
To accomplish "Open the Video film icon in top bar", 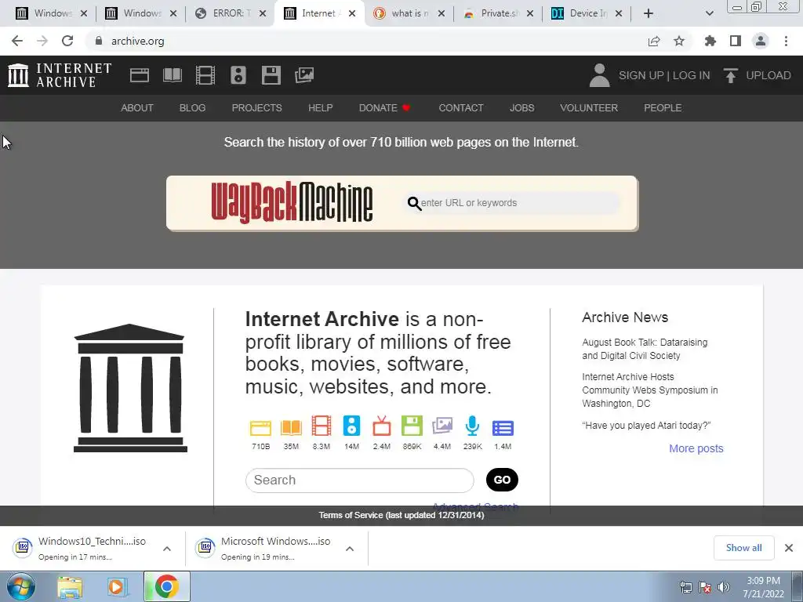I will point(205,75).
